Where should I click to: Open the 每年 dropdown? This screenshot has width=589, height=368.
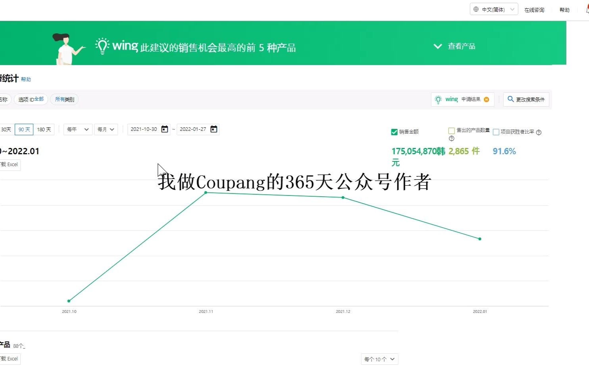click(x=78, y=130)
